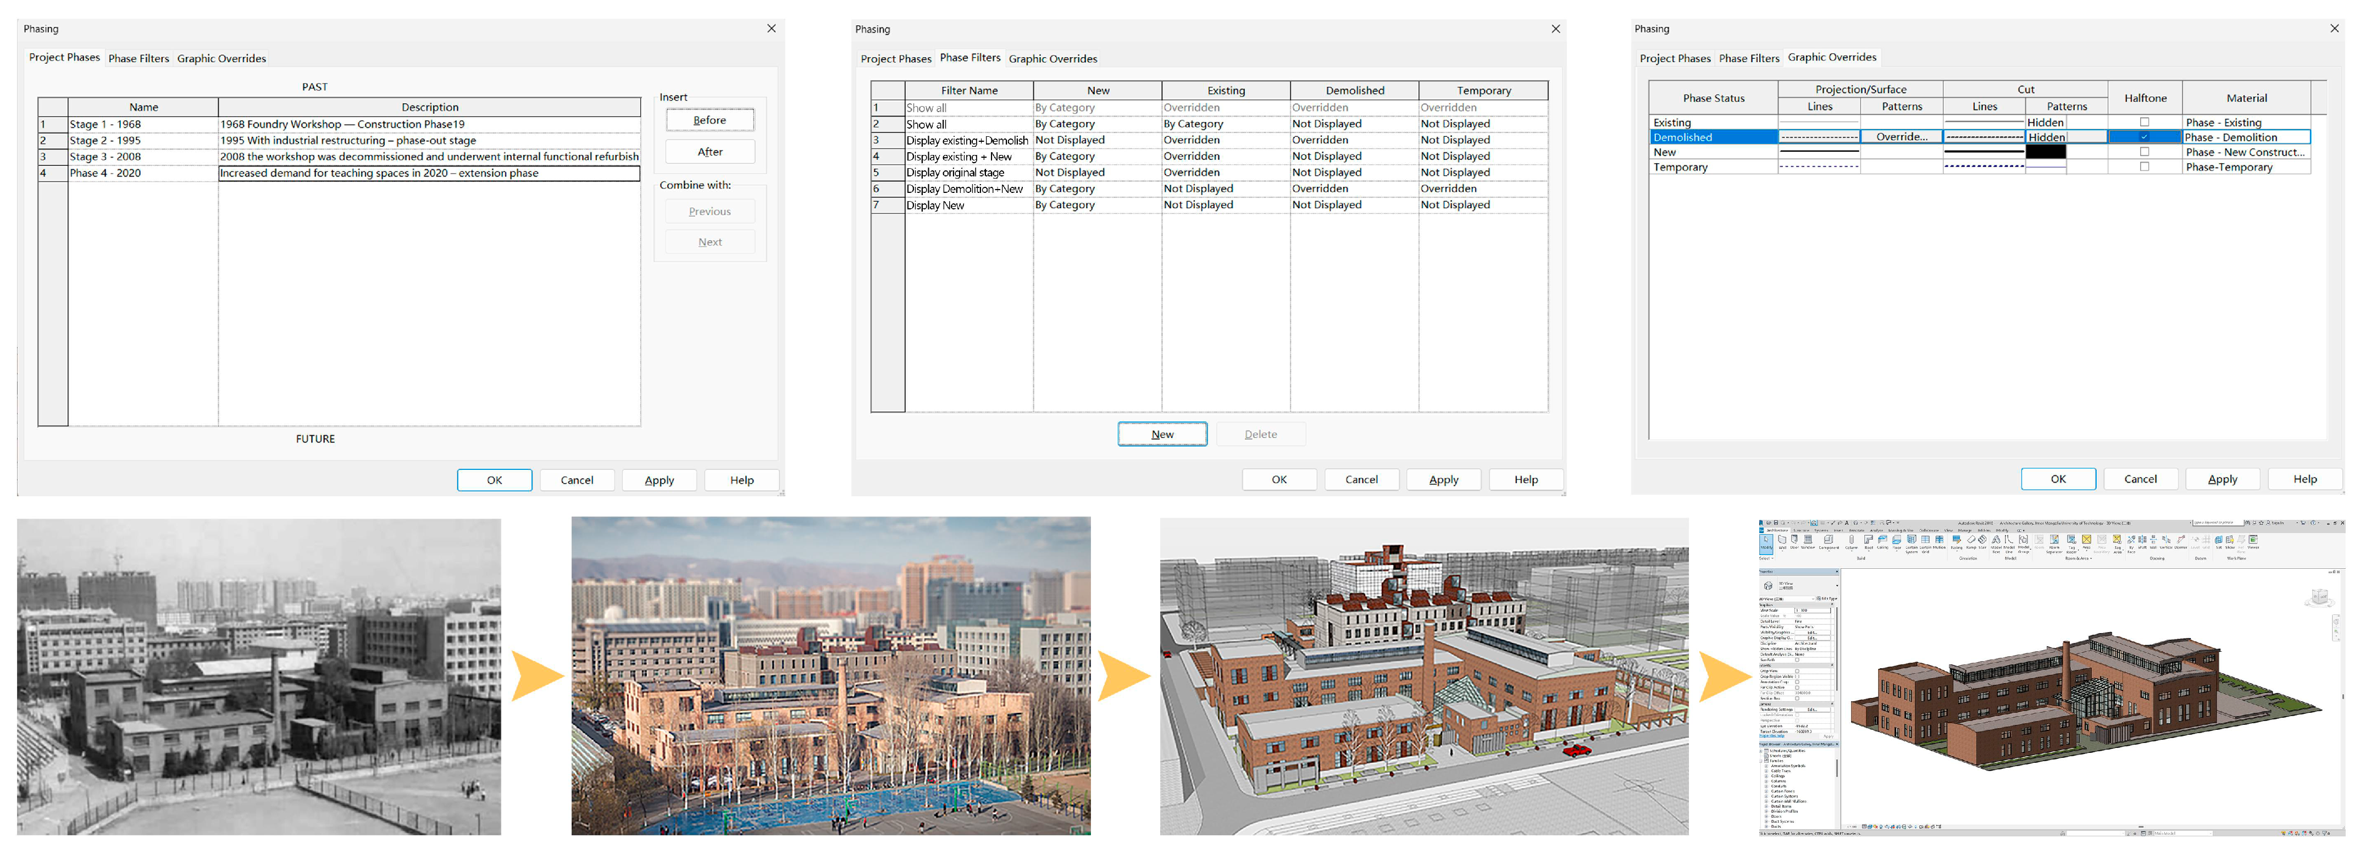Open the New column cell for Display New filter
The height and width of the screenshot is (854, 2360).
[x=1096, y=205]
